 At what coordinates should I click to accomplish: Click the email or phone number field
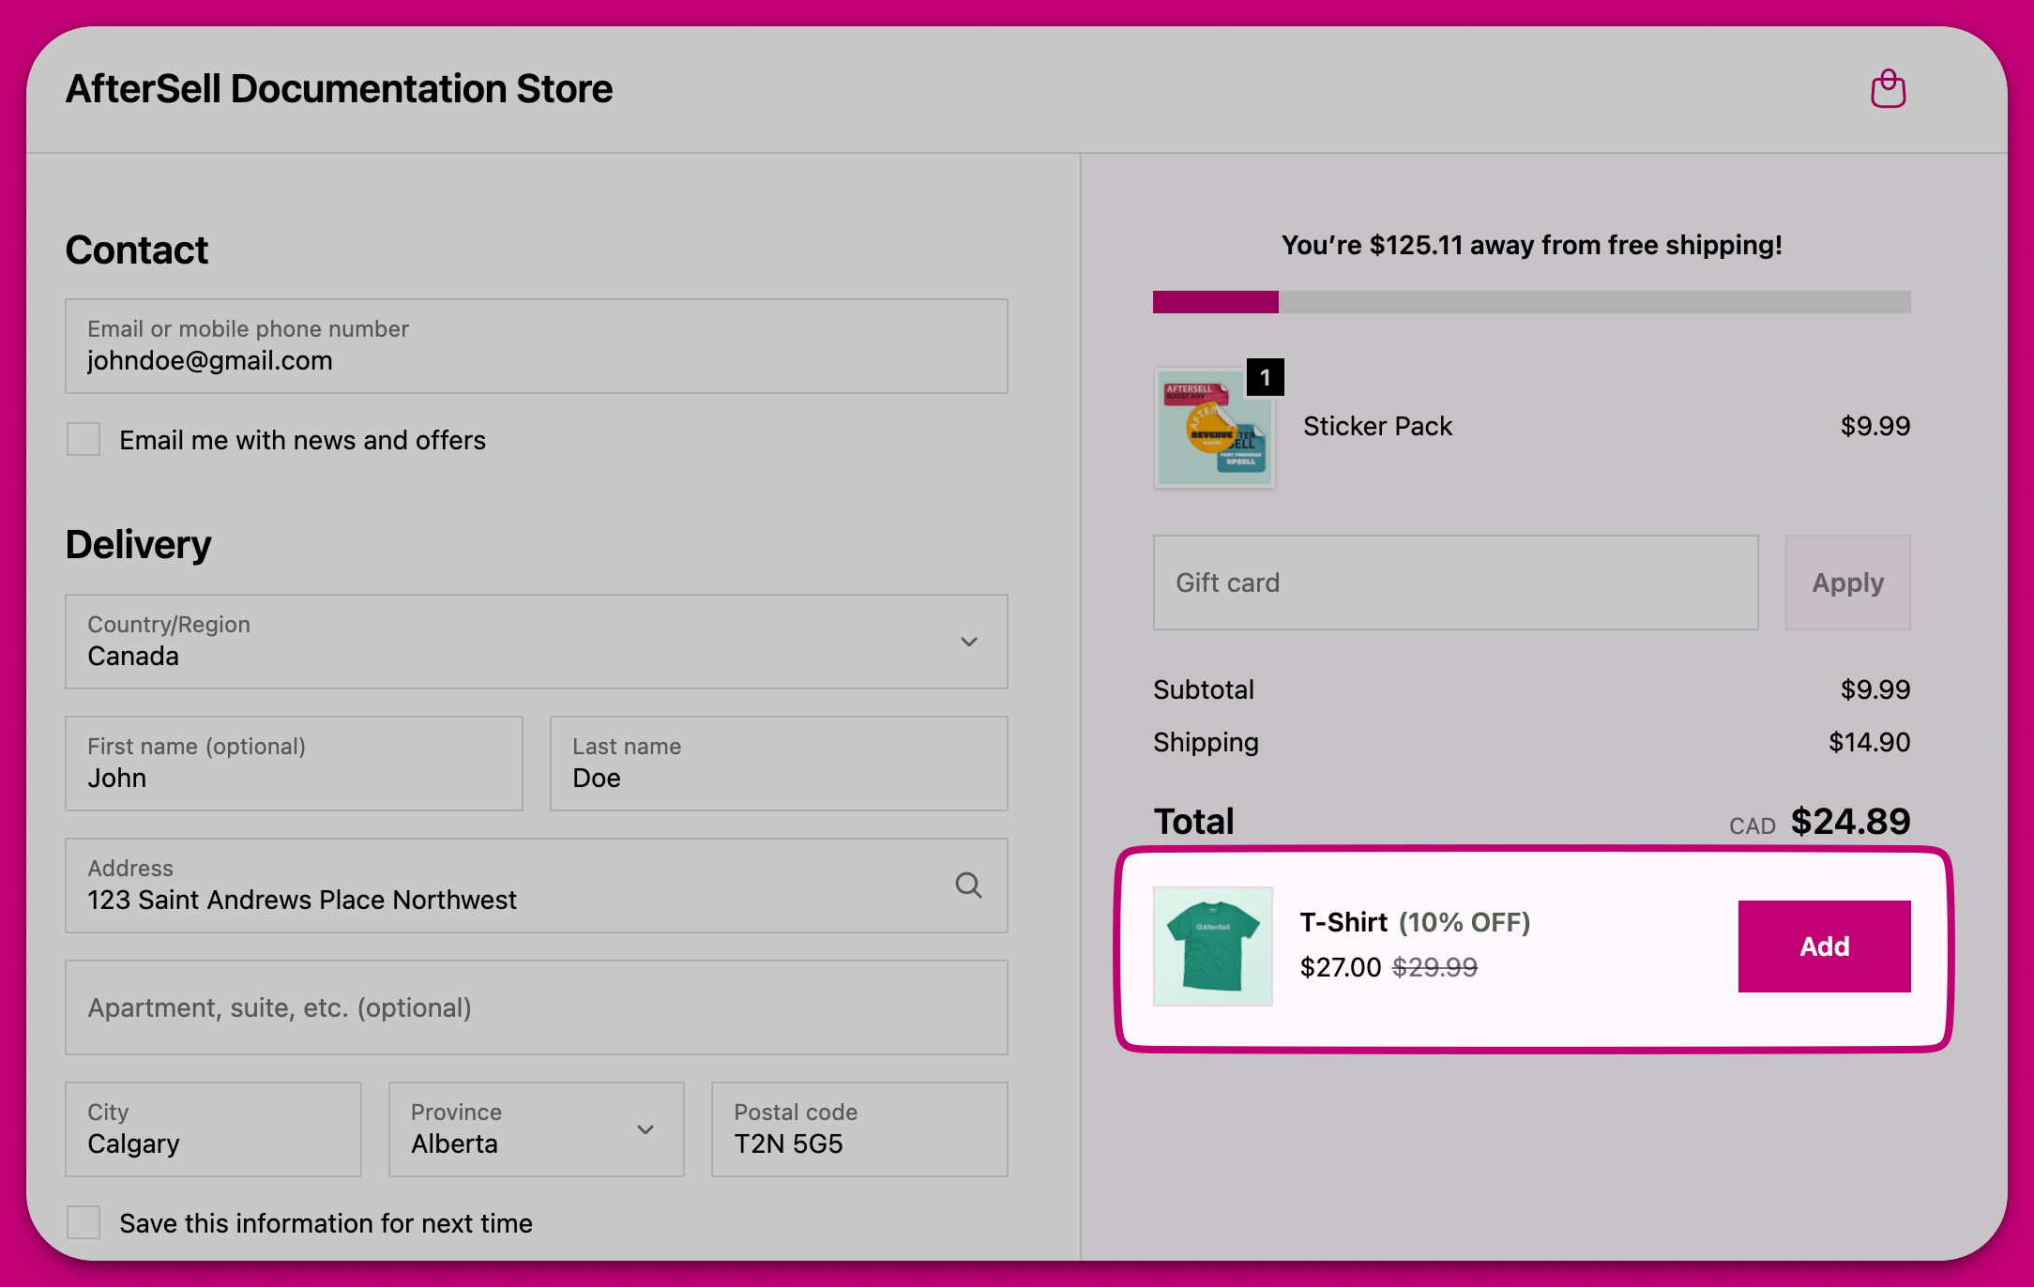[536, 346]
